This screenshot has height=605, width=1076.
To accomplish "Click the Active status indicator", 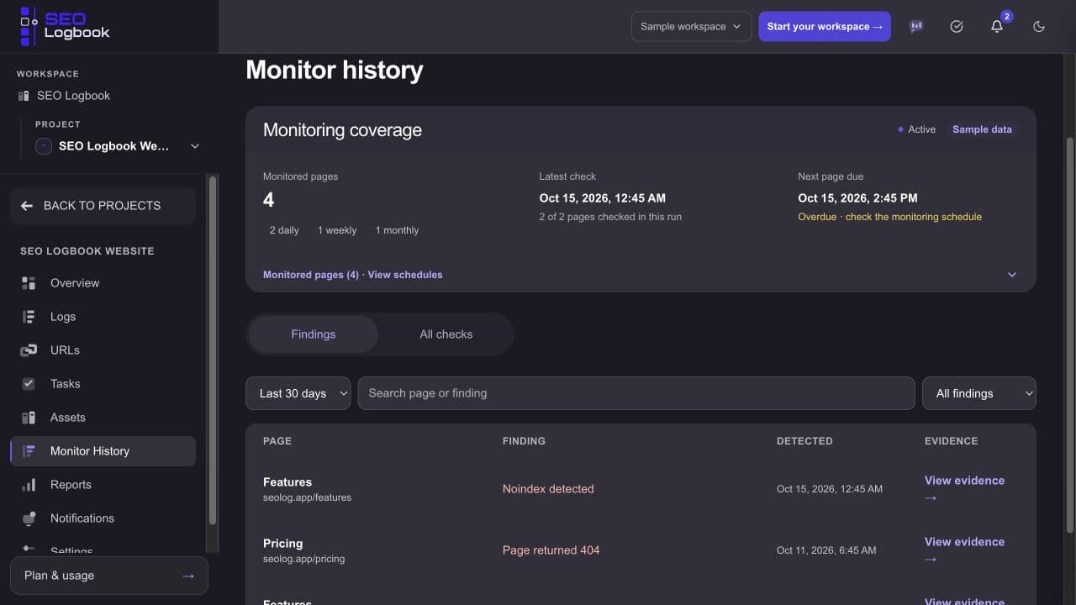I will click(x=916, y=129).
